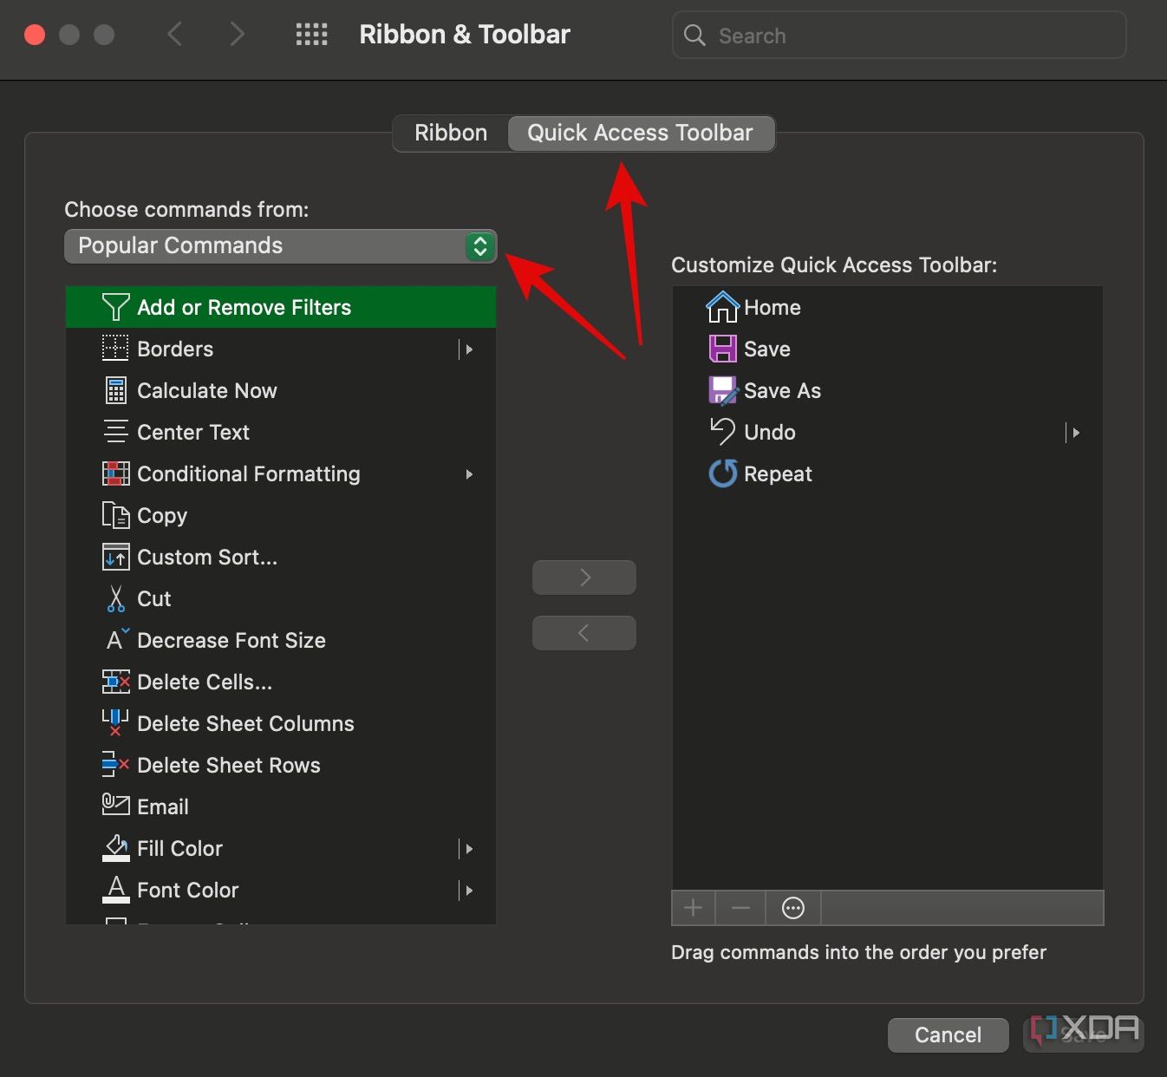
Task: Switch to the Ribbon tab
Action: (451, 134)
